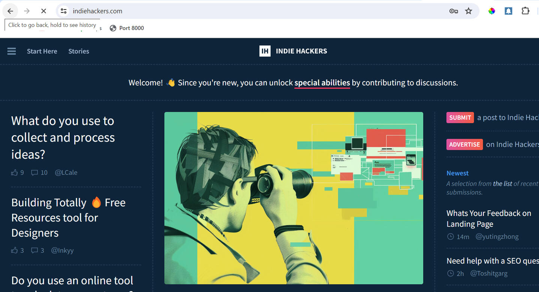The height and width of the screenshot is (292, 539).
Task: Click the IH logo icon
Action: point(265,51)
